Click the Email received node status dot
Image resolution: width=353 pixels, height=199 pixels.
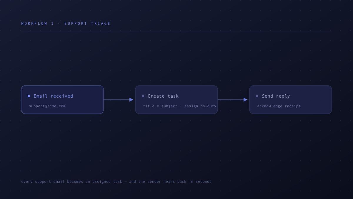click(x=29, y=96)
